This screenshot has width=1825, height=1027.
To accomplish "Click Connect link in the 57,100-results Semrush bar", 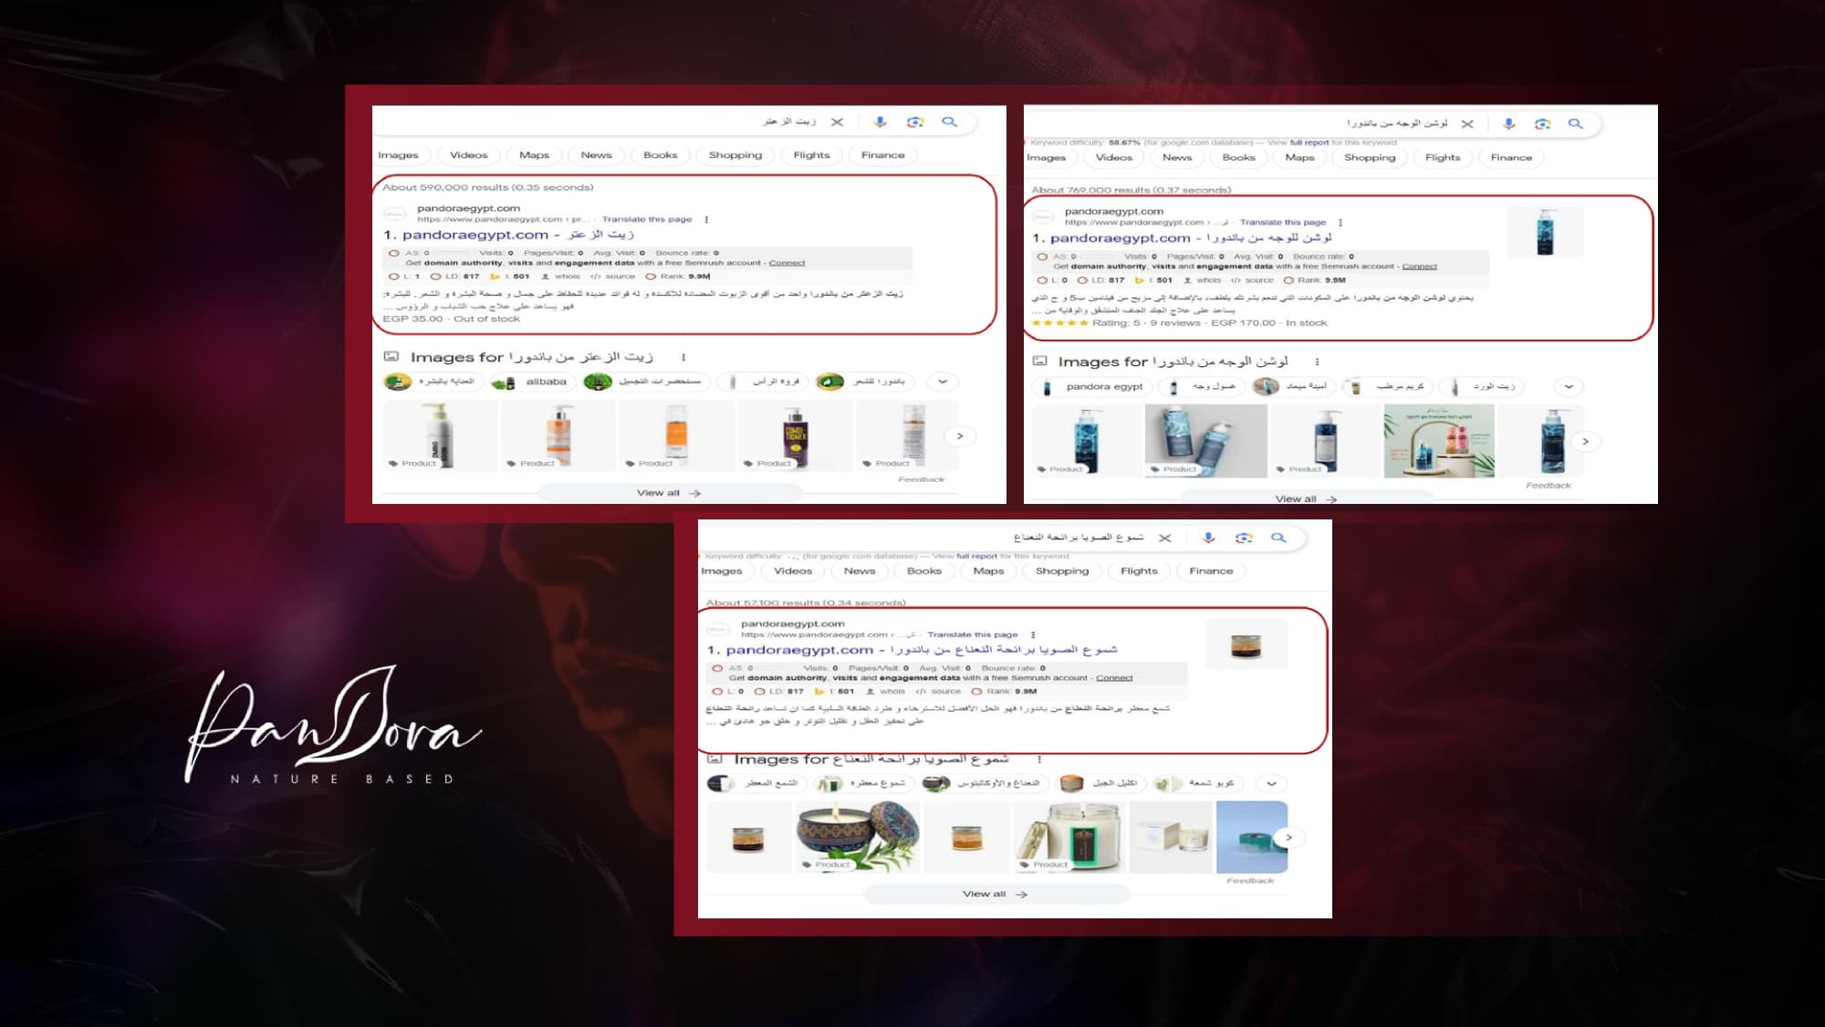I will click(1114, 678).
